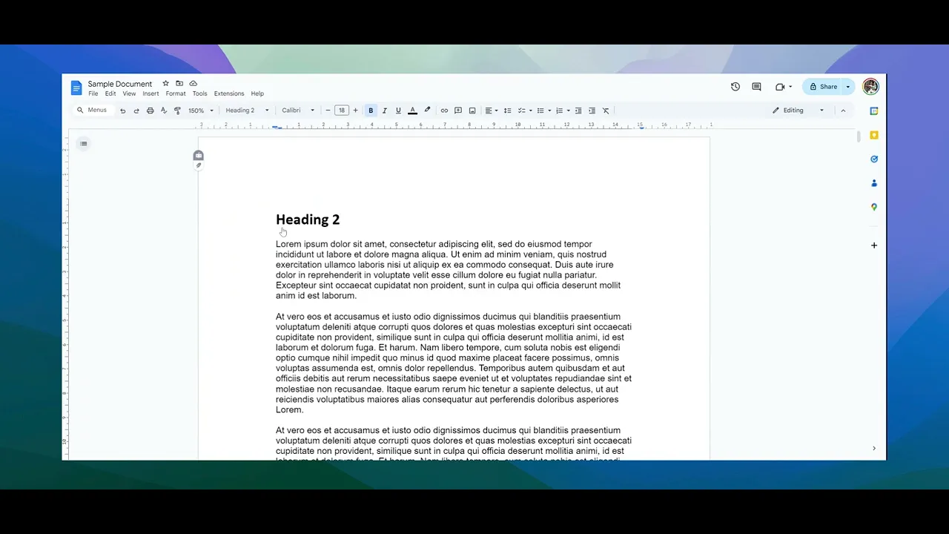
Task: Increase the font size
Action: point(355,111)
